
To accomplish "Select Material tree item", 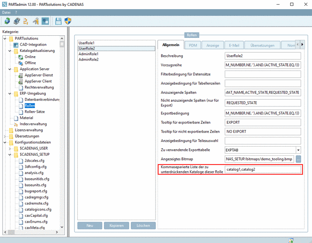I will [27, 118].
